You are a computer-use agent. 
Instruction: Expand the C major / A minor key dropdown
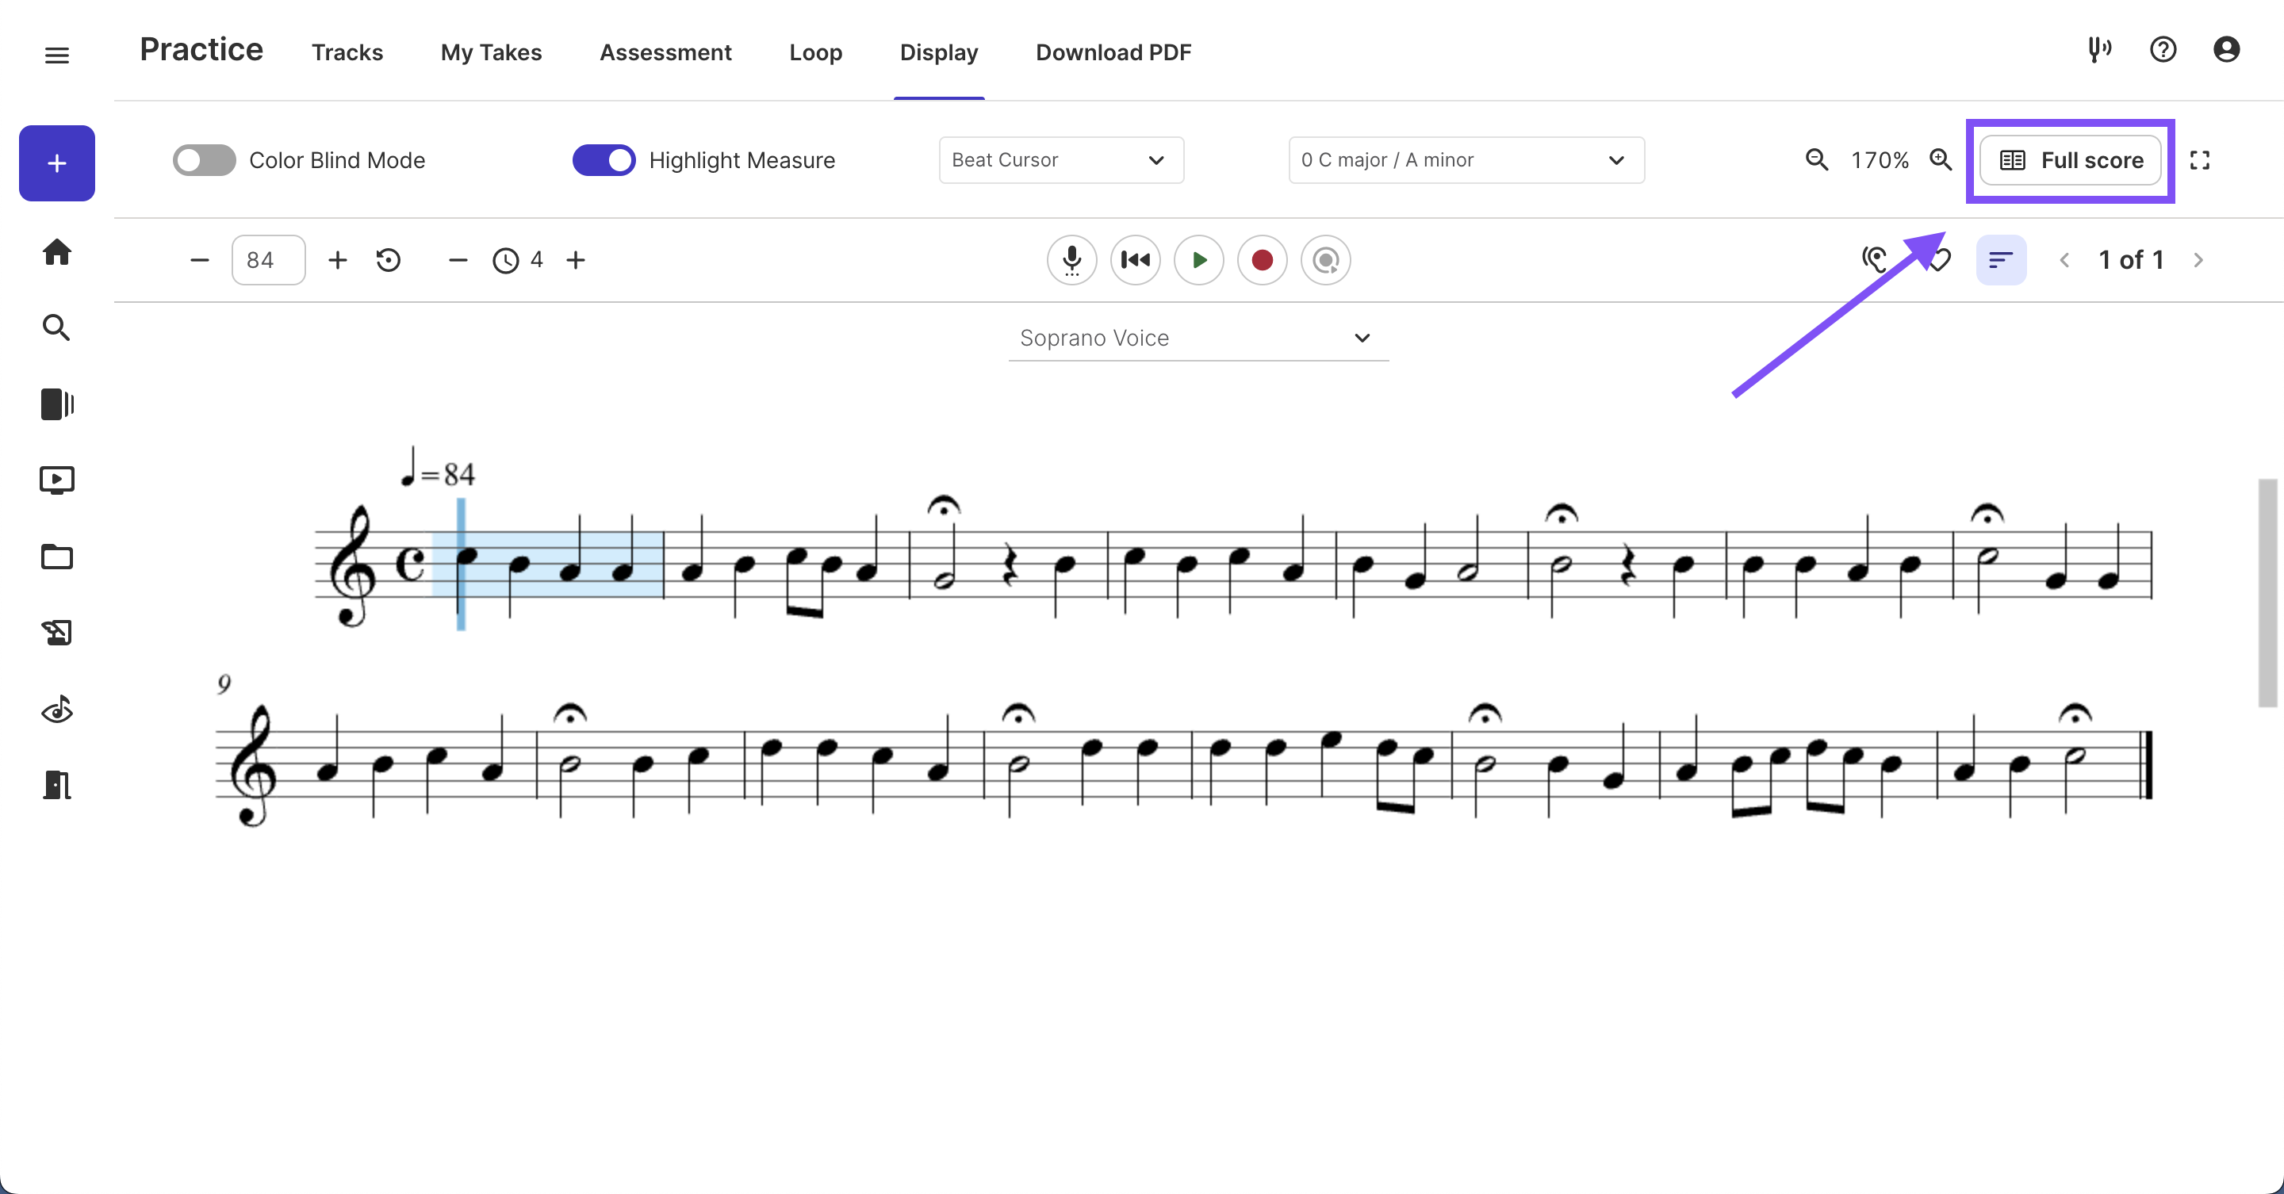coord(1466,160)
